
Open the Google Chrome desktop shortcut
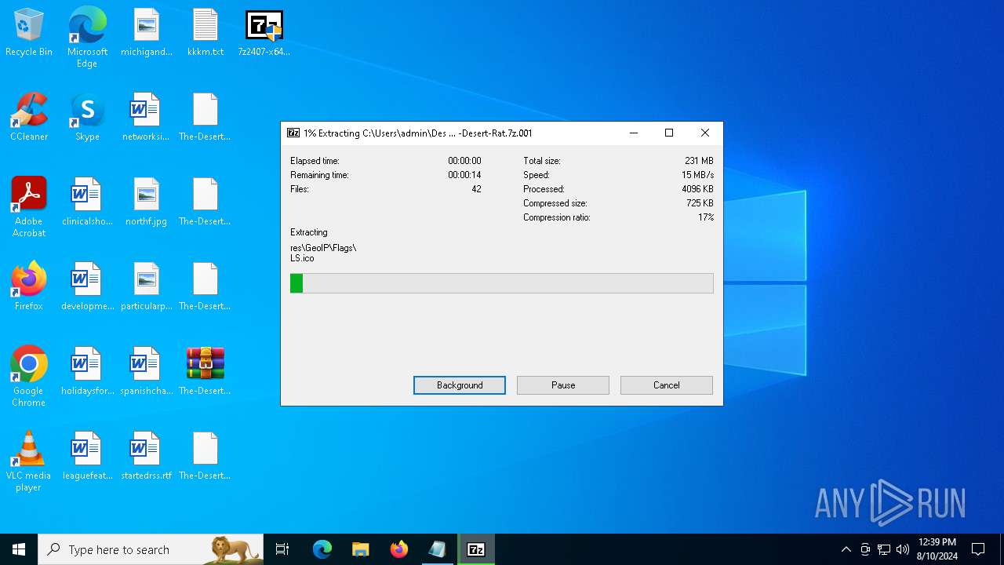(x=29, y=376)
